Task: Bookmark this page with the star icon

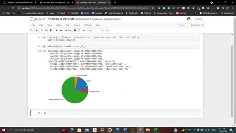Action: [153, 8]
